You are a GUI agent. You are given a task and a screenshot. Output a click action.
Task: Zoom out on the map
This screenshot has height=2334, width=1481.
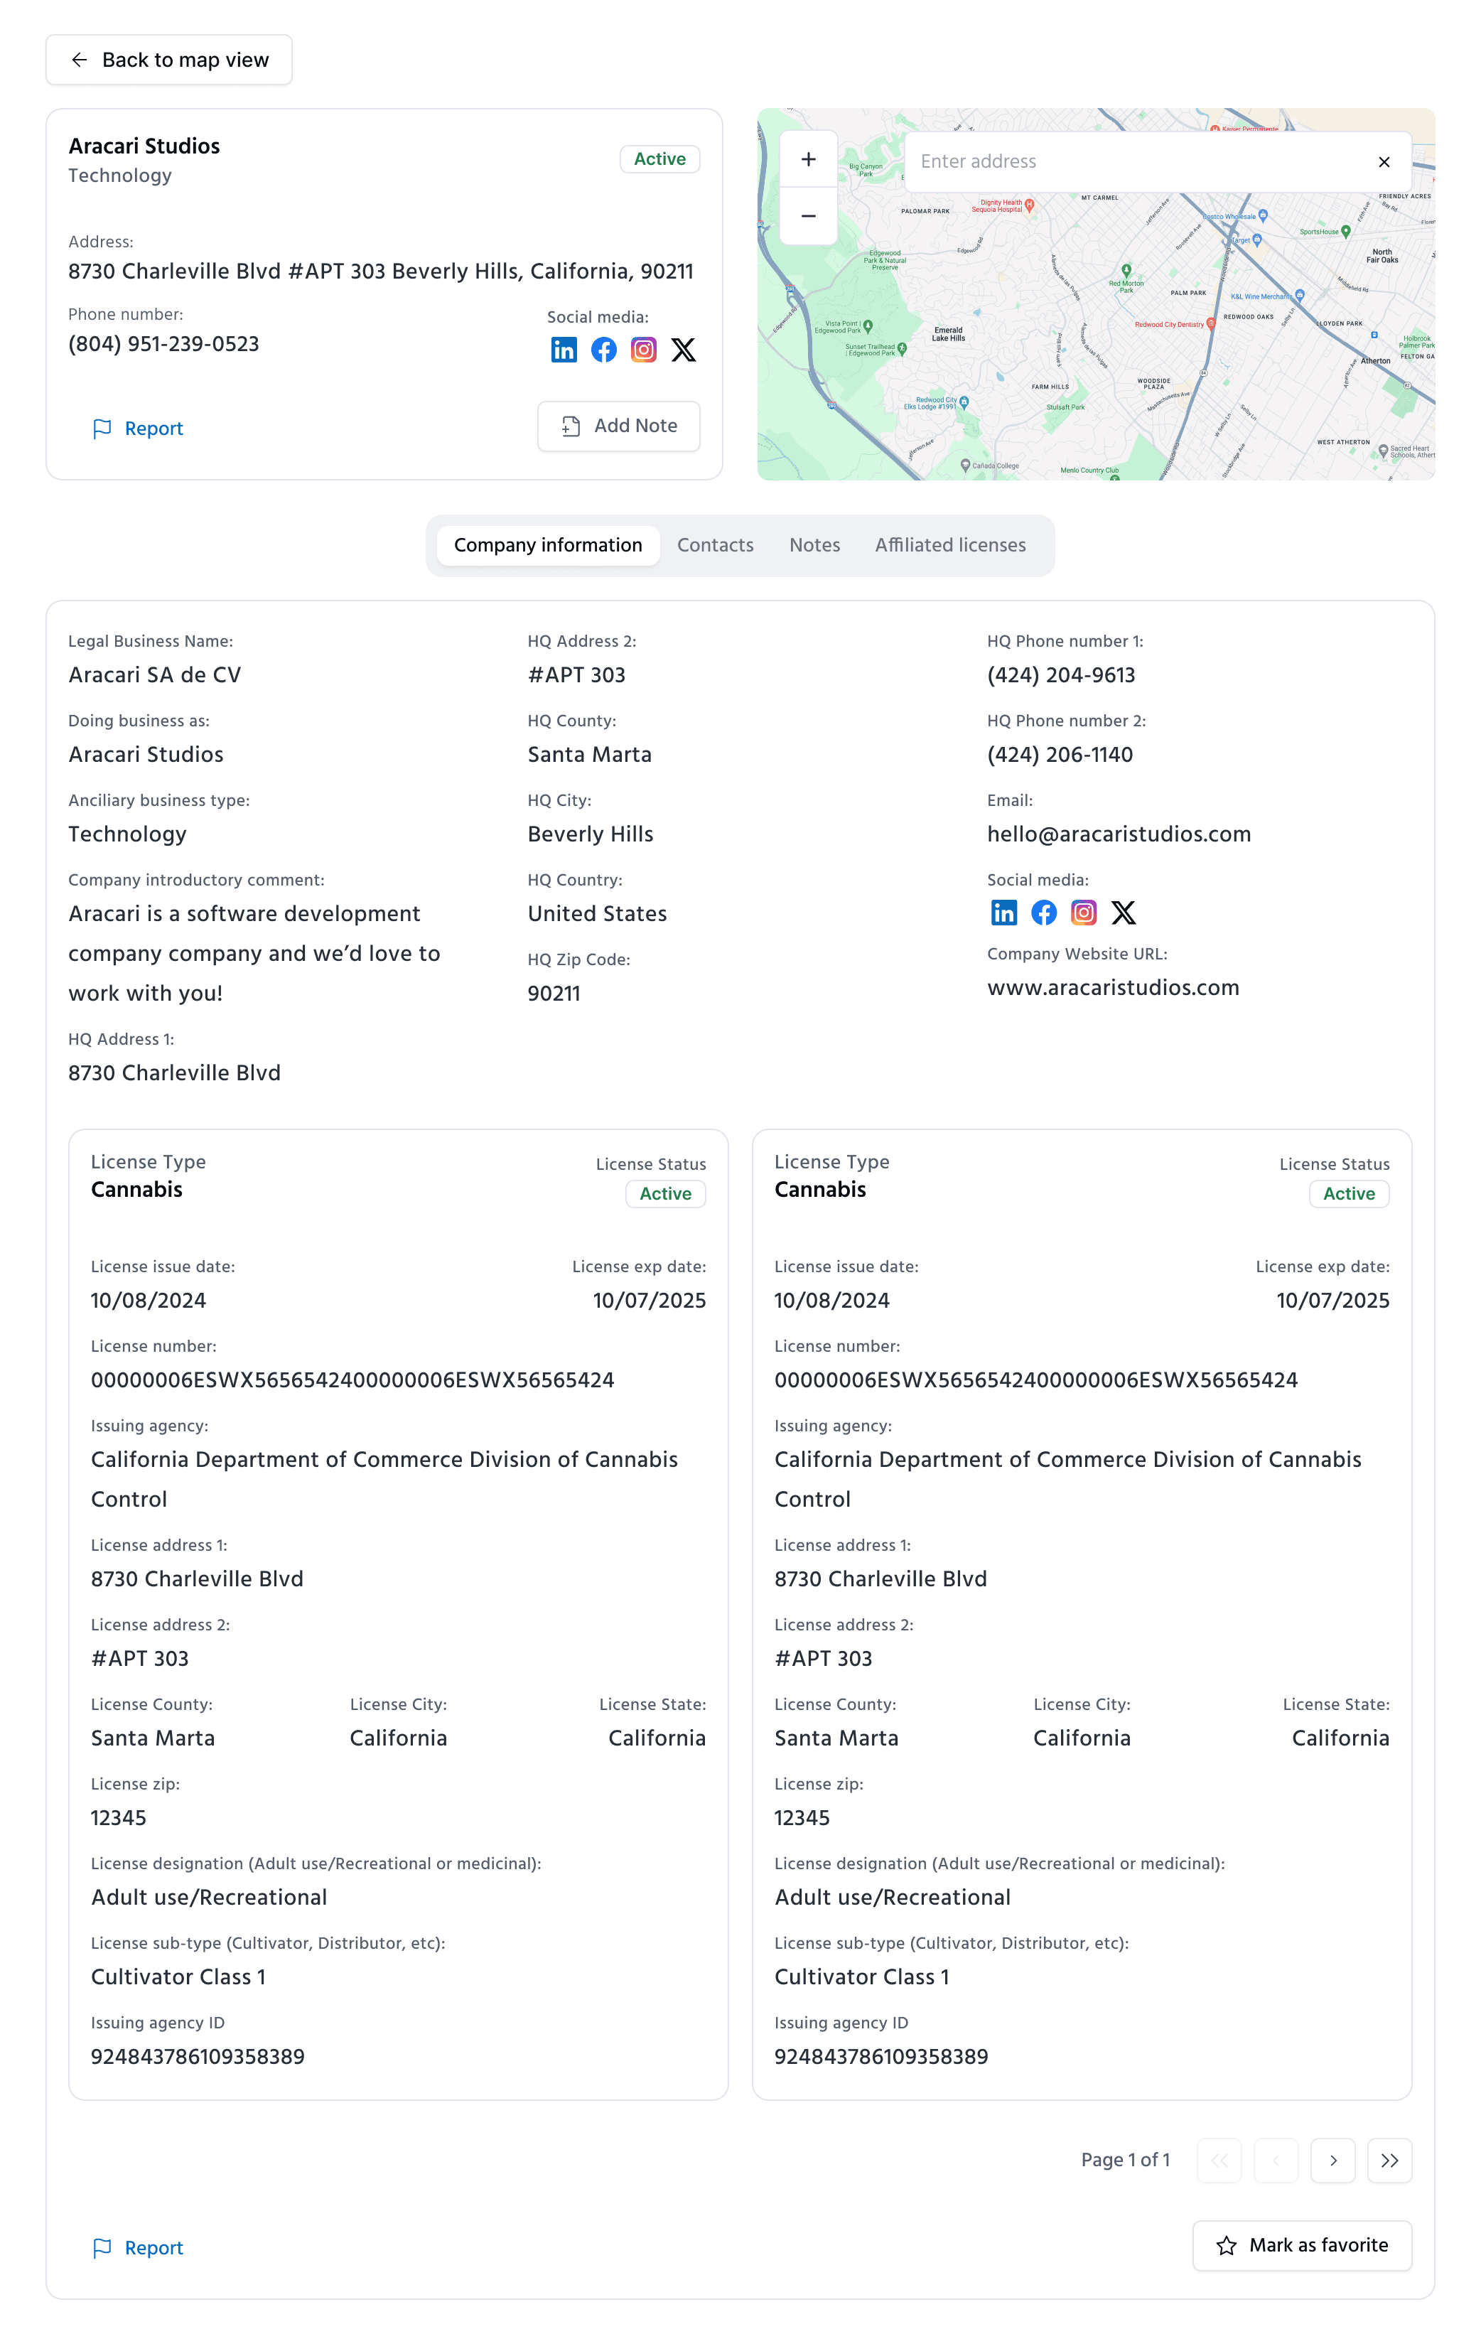tap(808, 216)
